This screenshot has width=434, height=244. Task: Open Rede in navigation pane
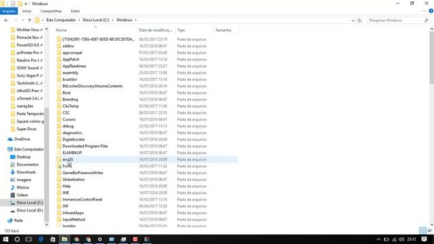[x=18, y=220]
